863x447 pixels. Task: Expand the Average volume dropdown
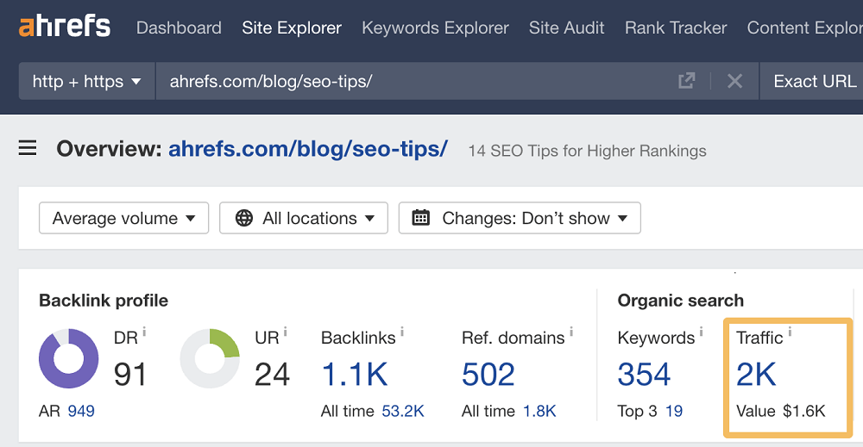tap(123, 218)
